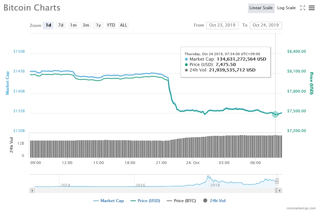Switch to Linear Scale
The height and width of the screenshot is (211, 319).
pyautogui.click(x=260, y=8)
